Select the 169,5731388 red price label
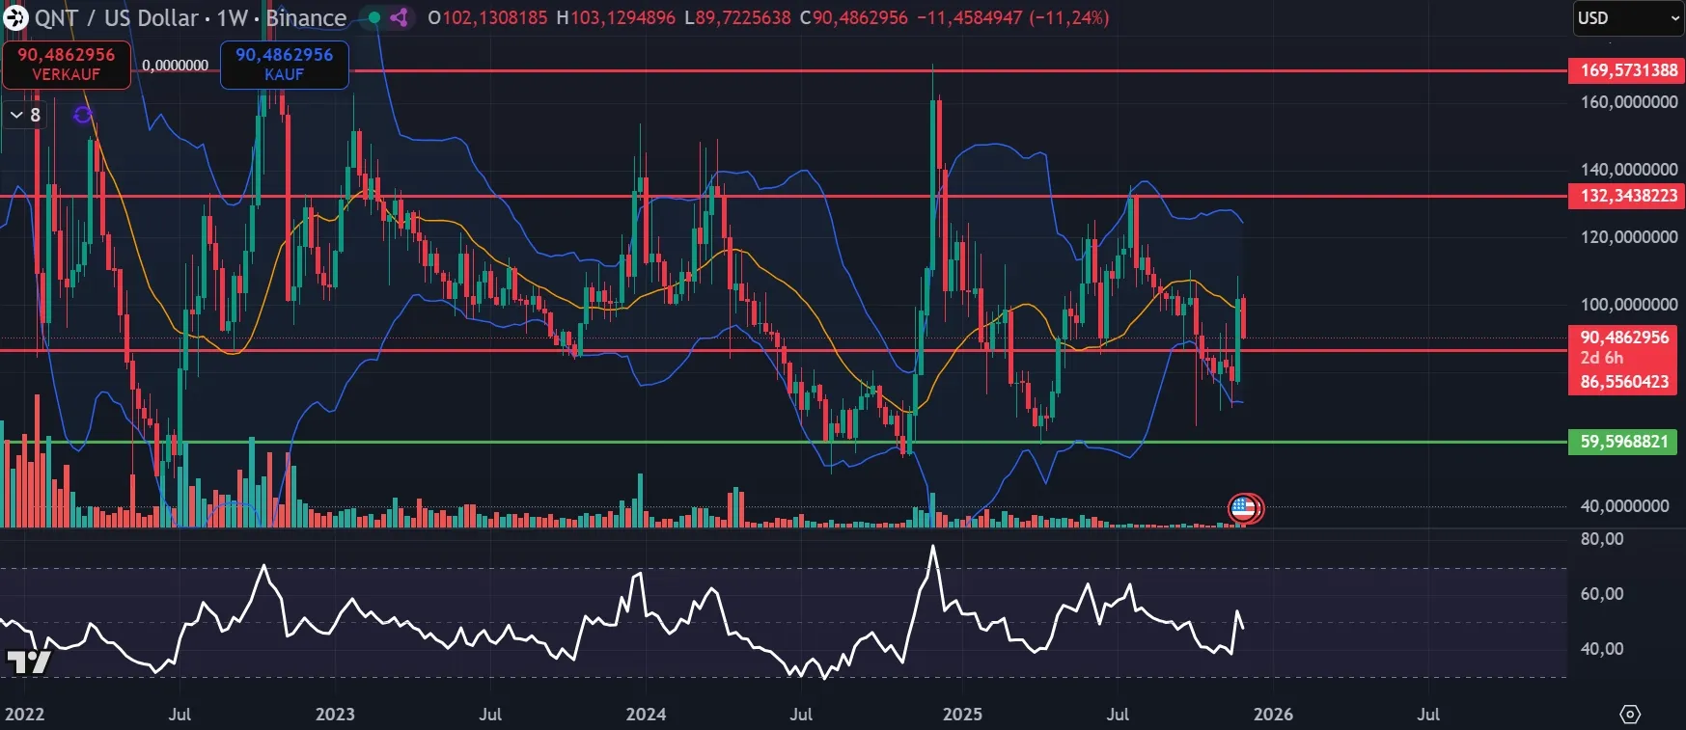 coord(1627,70)
